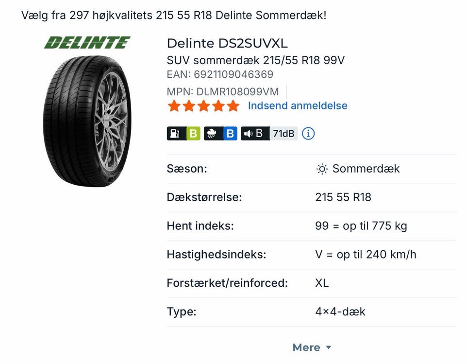The width and height of the screenshot is (466, 364).
Task: Rate one star on the product
Action: tap(174, 105)
